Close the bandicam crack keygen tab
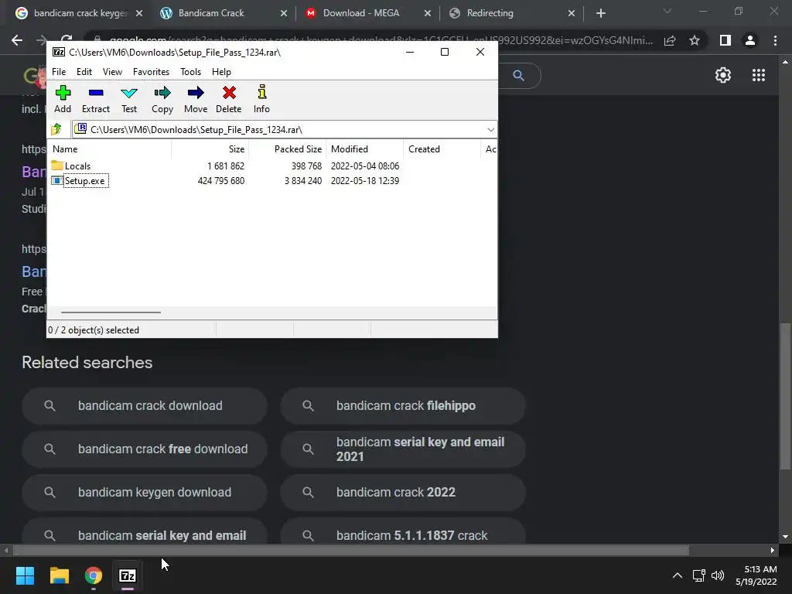 tap(139, 13)
